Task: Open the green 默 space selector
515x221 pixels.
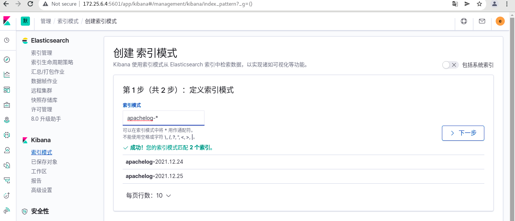Action: (25, 21)
